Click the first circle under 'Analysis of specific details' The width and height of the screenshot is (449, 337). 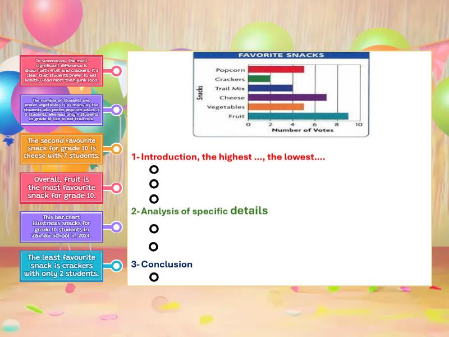[154, 229]
